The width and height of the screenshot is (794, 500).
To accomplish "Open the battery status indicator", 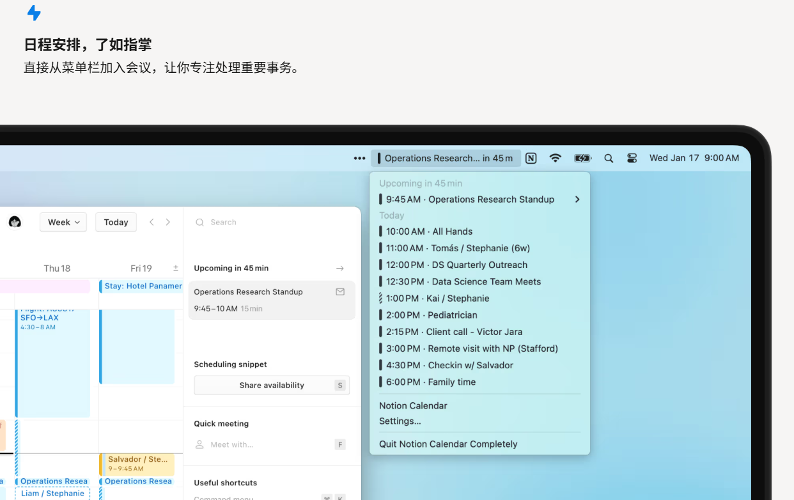I will (581, 158).
